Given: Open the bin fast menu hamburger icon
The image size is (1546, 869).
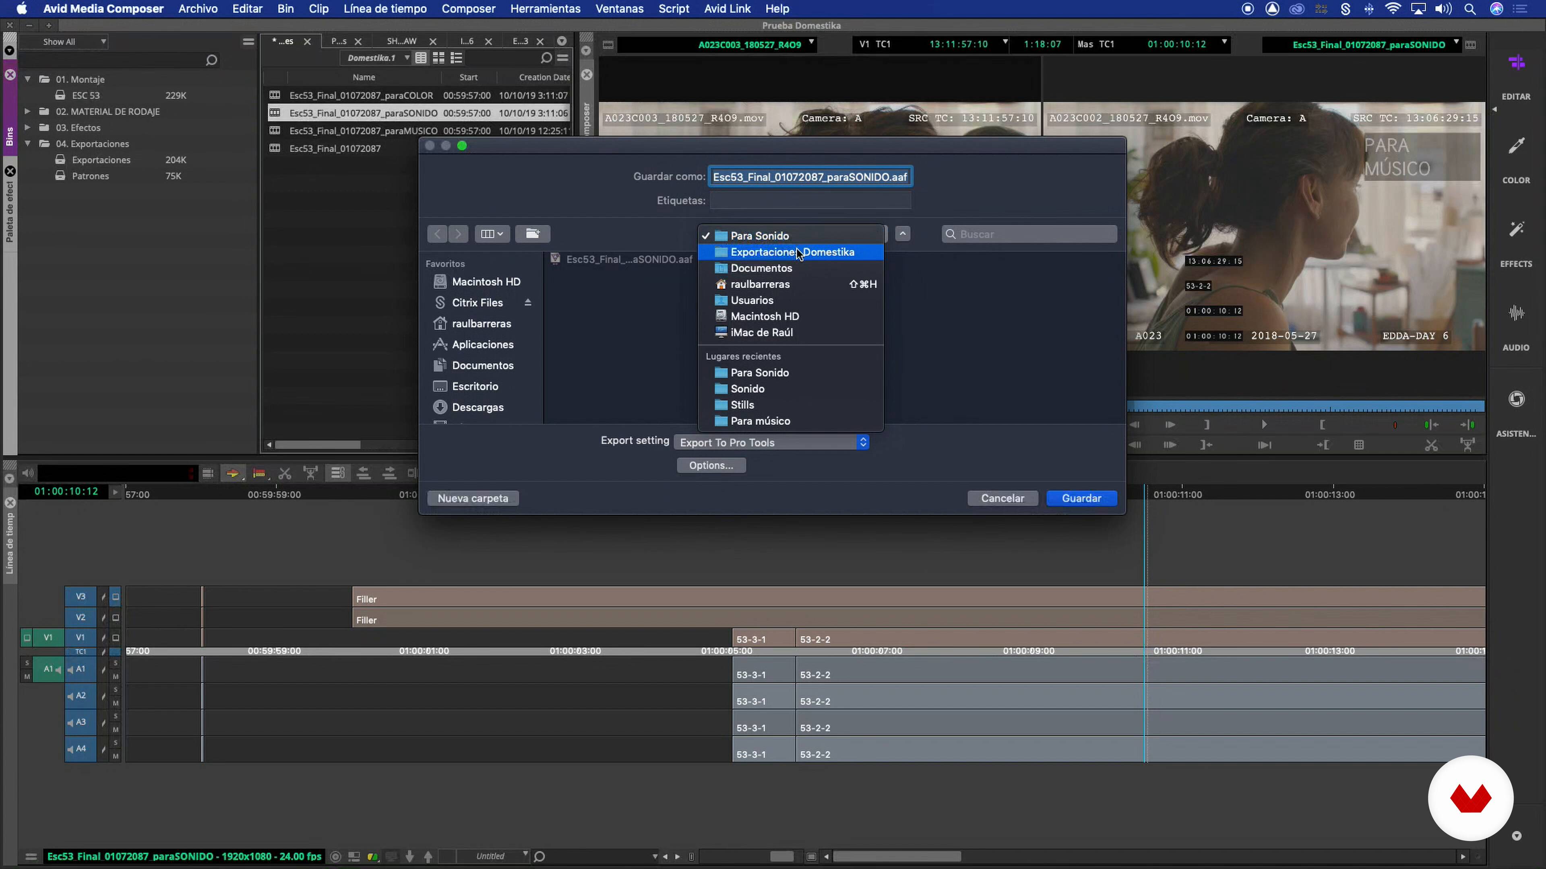Looking at the screenshot, I should pyautogui.click(x=562, y=58).
